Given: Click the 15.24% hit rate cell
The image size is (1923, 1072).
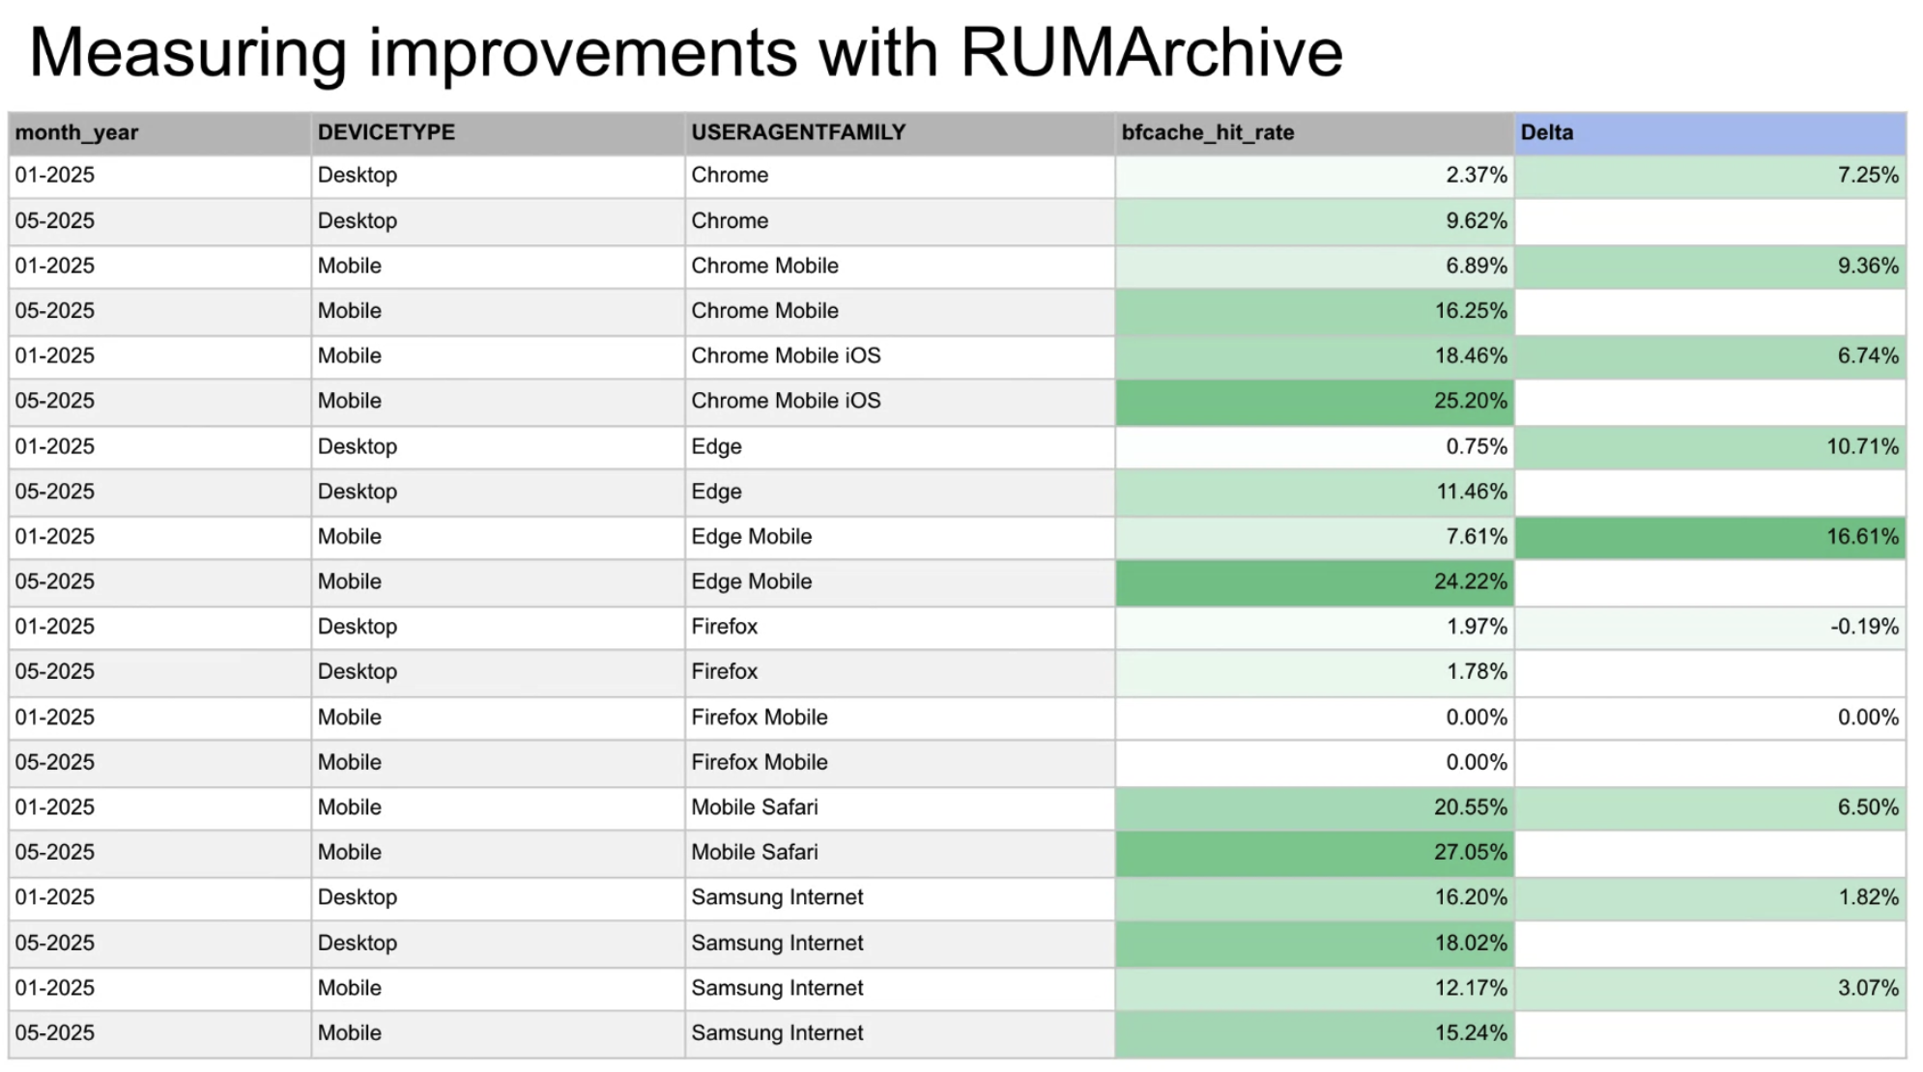Looking at the screenshot, I should (1314, 1033).
